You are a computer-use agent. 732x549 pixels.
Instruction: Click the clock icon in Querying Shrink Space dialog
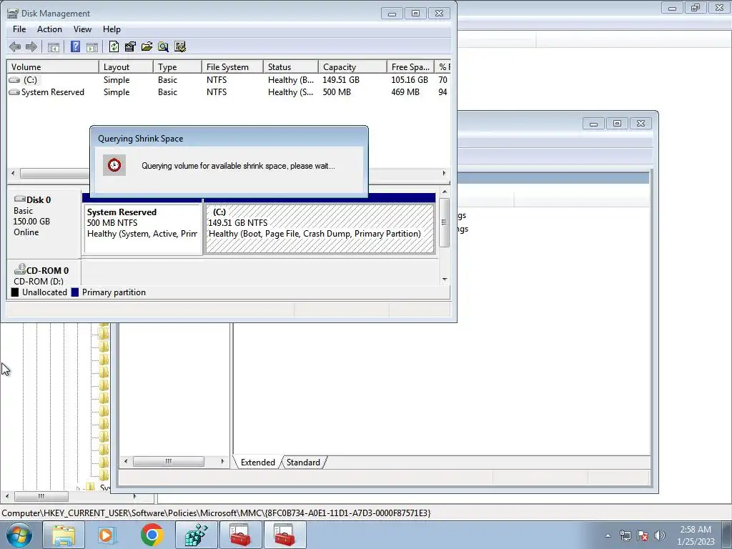pyautogui.click(x=114, y=165)
